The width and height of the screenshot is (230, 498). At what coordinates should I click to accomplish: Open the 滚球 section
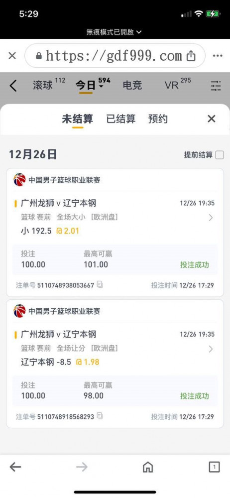[x=43, y=85]
